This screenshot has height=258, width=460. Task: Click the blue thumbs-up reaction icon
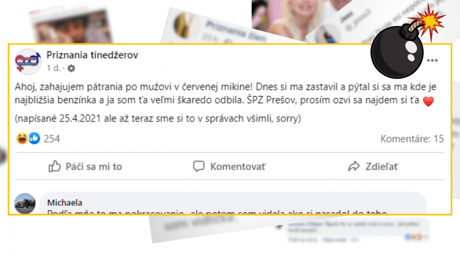coord(35,139)
